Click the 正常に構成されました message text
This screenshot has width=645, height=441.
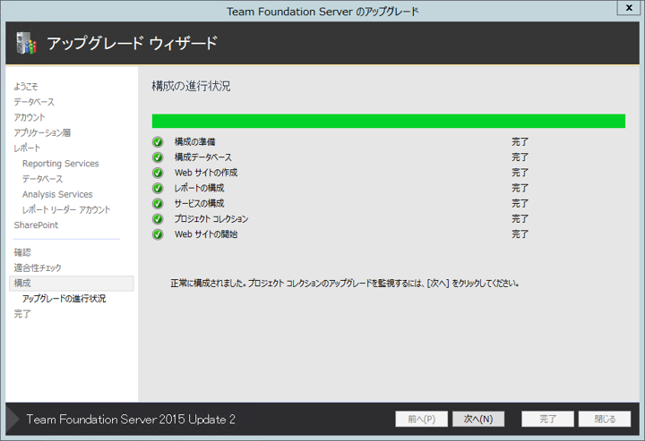(345, 284)
